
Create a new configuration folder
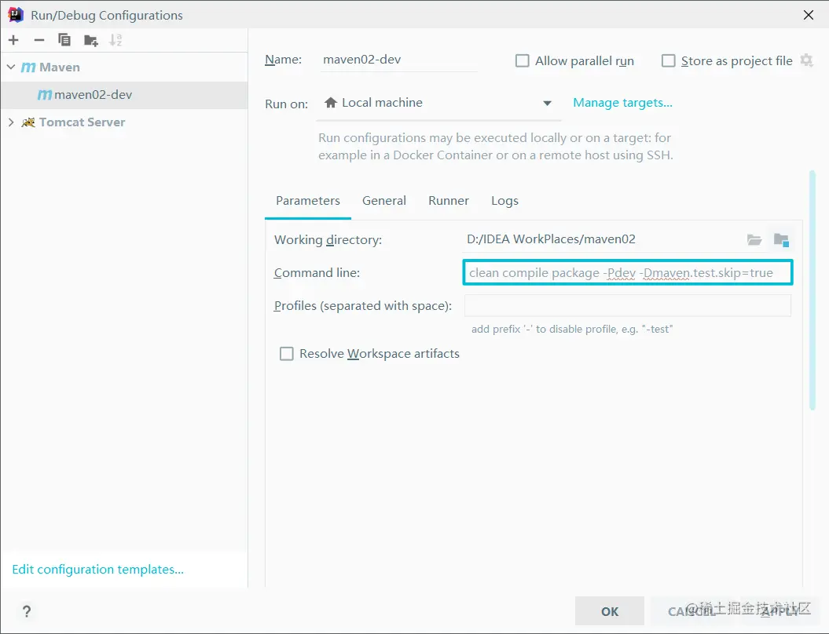pos(91,40)
